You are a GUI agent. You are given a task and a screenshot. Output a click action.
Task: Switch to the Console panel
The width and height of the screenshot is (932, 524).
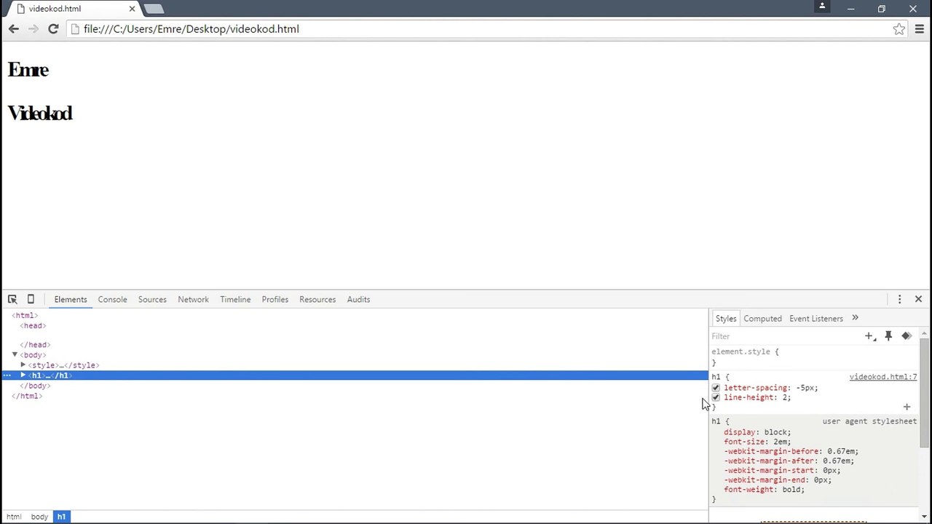tap(112, 299)
